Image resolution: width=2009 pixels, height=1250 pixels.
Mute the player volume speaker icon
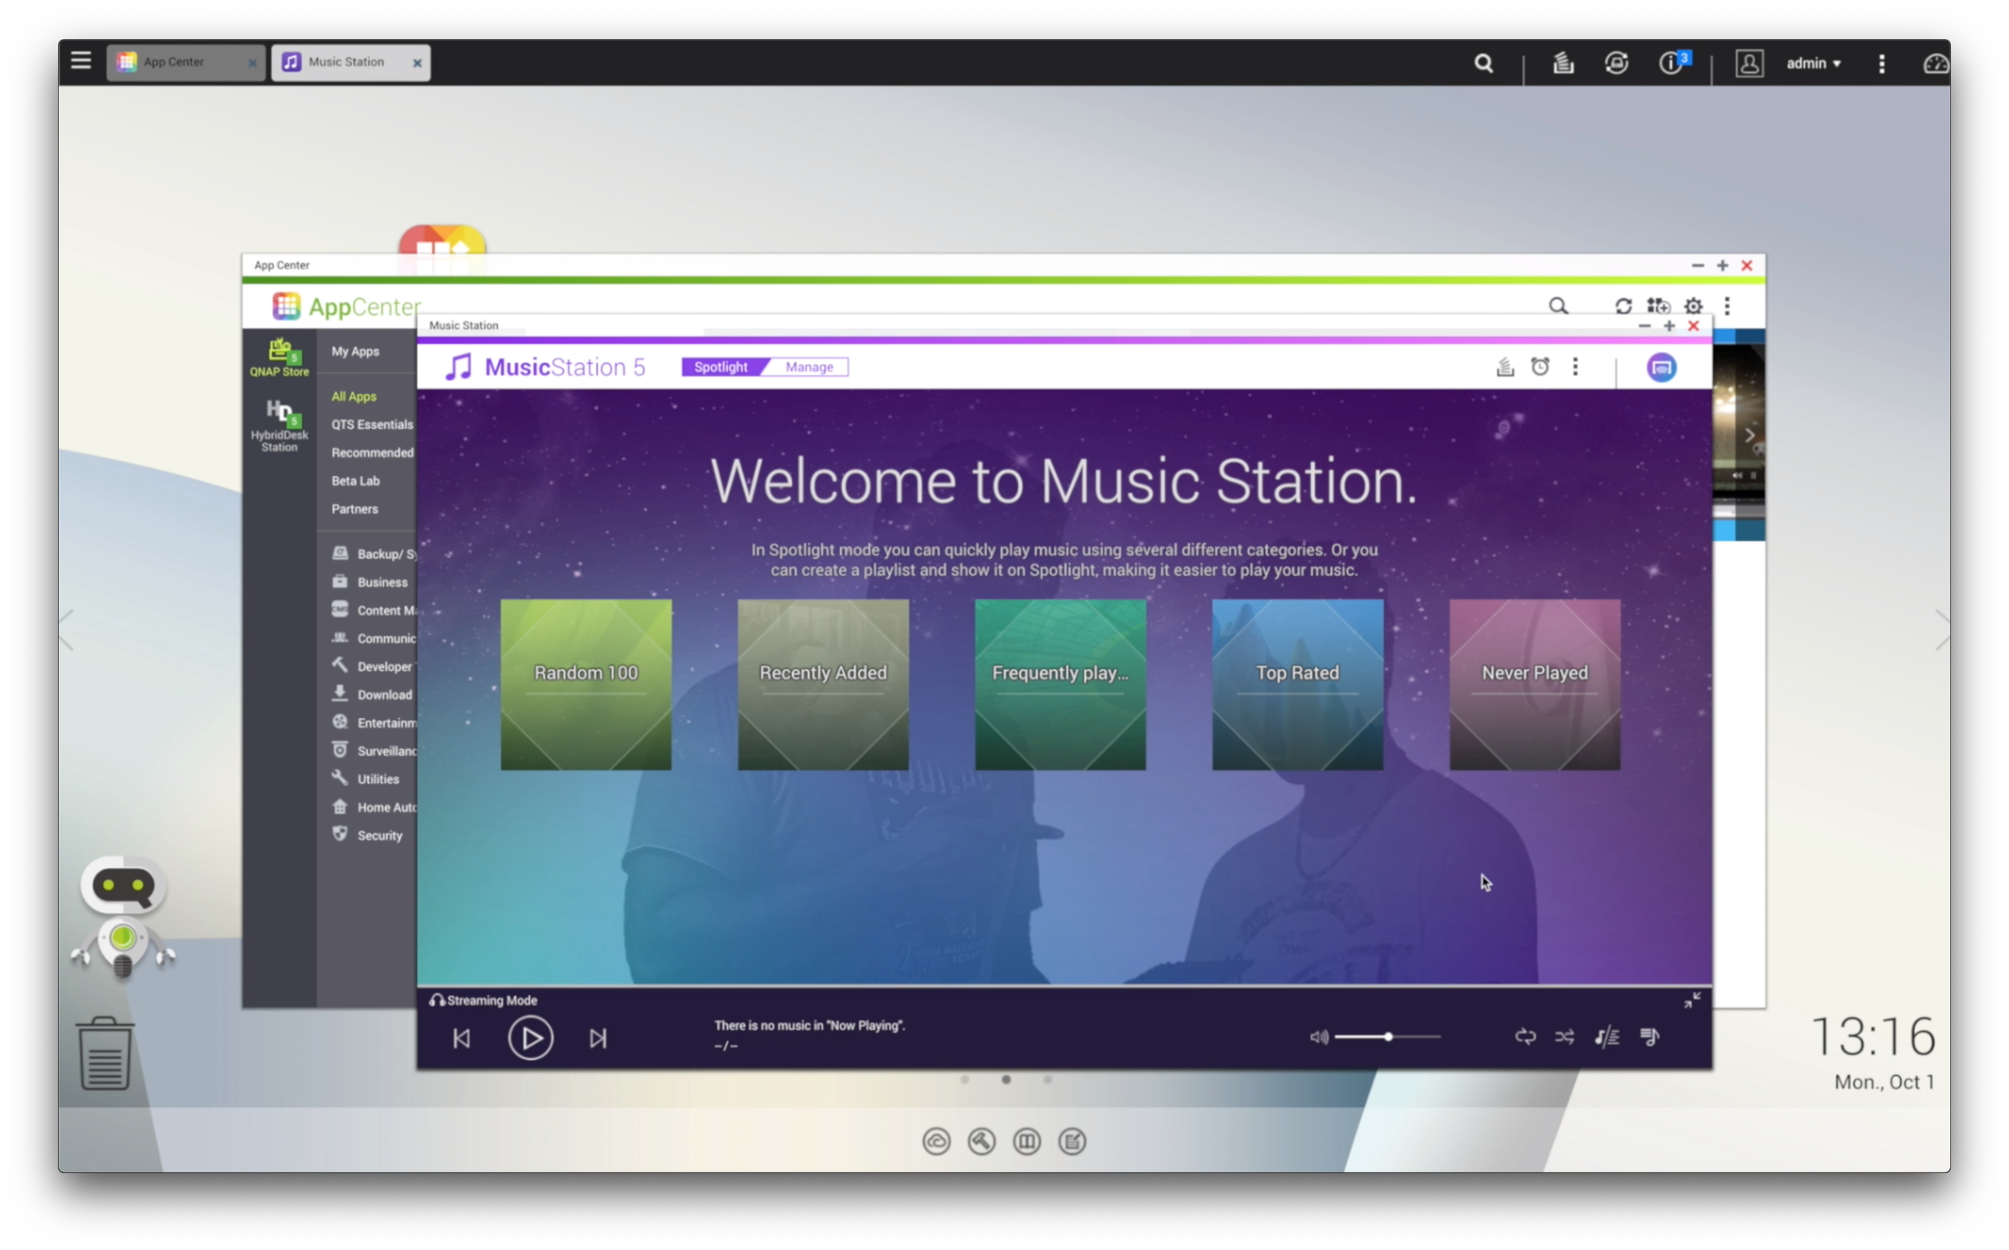(1318, 1037)
